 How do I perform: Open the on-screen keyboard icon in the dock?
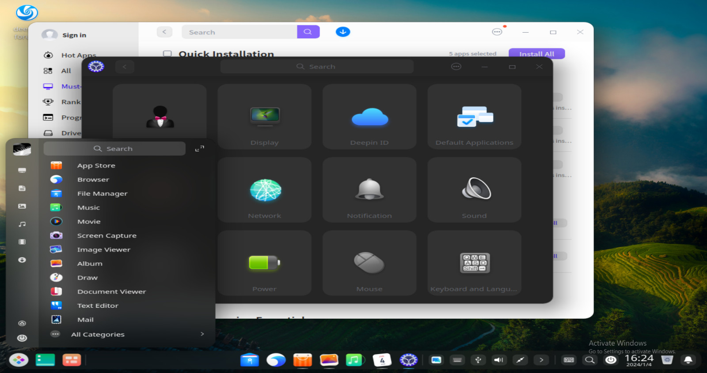pyautogui.click(x=569, y=360)
